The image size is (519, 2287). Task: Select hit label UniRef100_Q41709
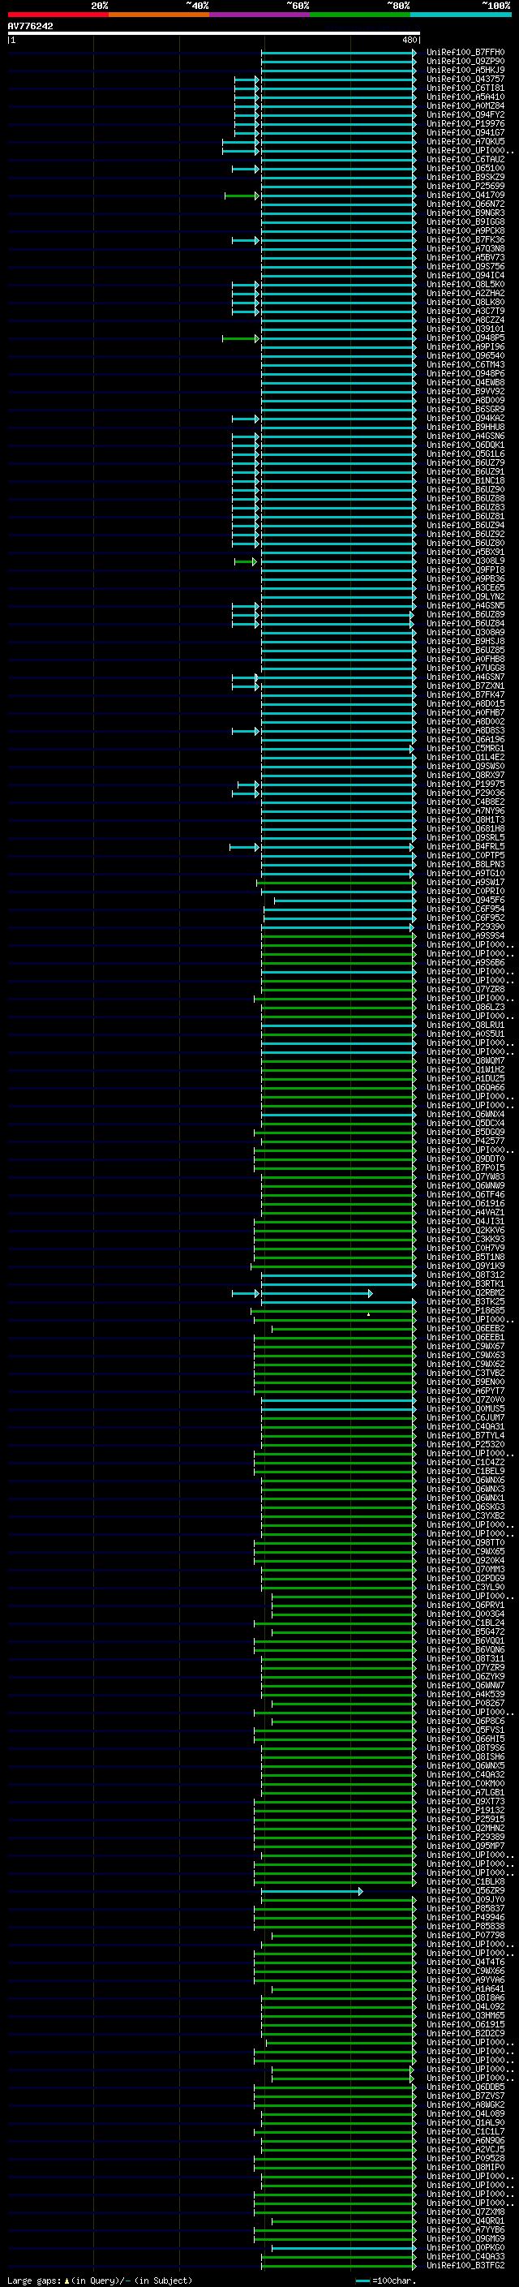pos(465,196)
